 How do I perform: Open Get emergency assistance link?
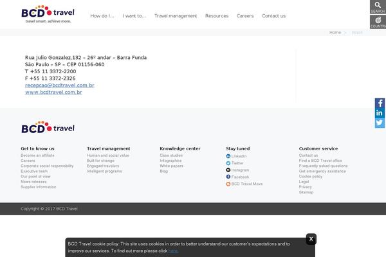(x=322, y=171)
